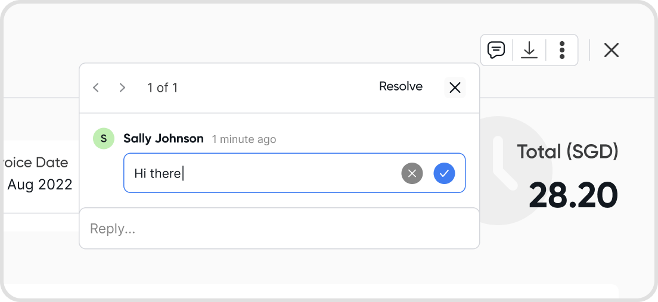
Task: Click the download icon in the toolbar
Action: tap(529, 50)
